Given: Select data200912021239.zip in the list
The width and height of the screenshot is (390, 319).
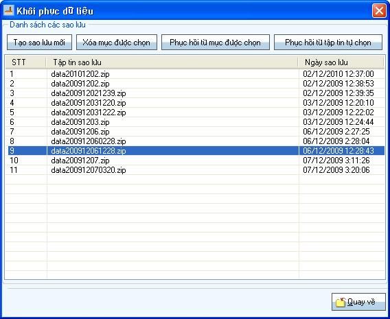Looking at the screenshot, I should click(195, 93).
